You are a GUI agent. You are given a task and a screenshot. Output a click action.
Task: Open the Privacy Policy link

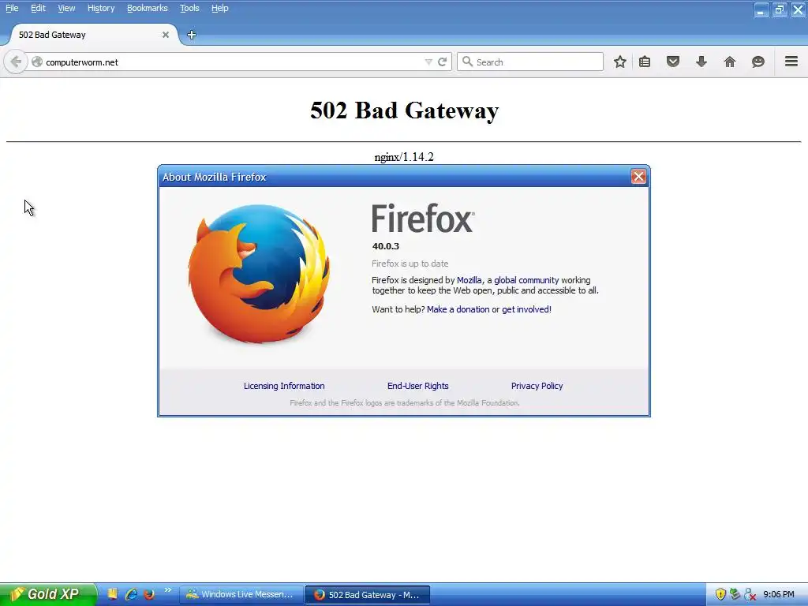537,386
